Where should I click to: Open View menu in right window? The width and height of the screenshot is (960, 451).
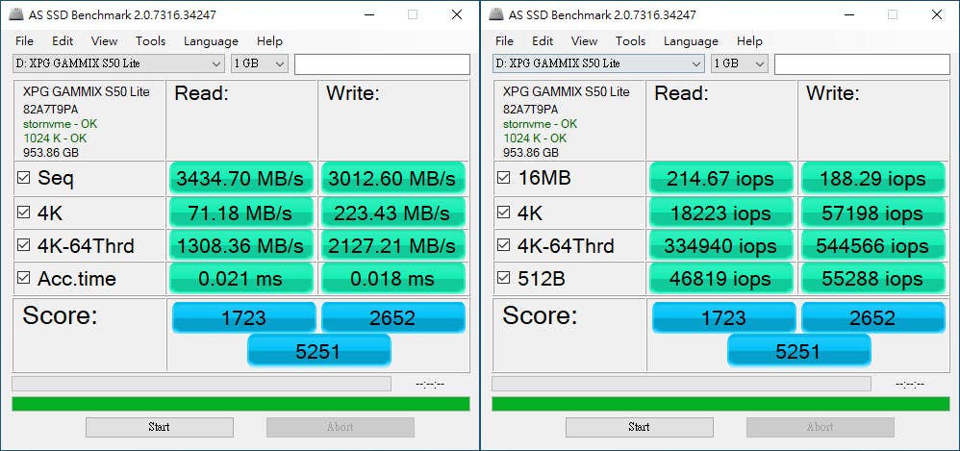(x=584, y=41)
